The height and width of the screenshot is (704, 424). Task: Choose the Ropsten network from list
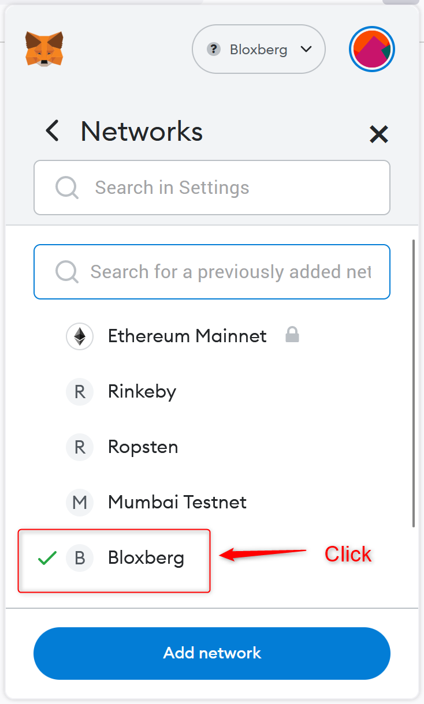(143, 447)
